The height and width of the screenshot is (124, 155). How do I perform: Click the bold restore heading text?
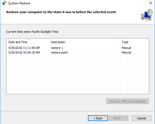point(61,12)
